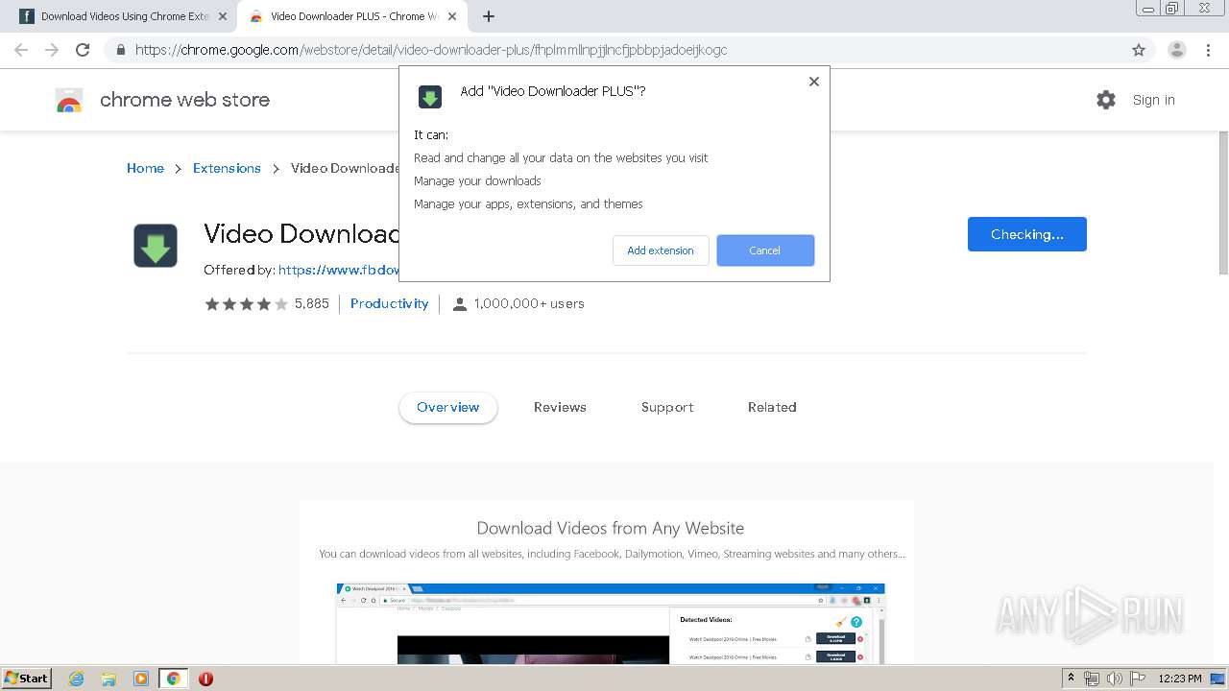Switch to the Reviews tab

(x=560, y=407)
